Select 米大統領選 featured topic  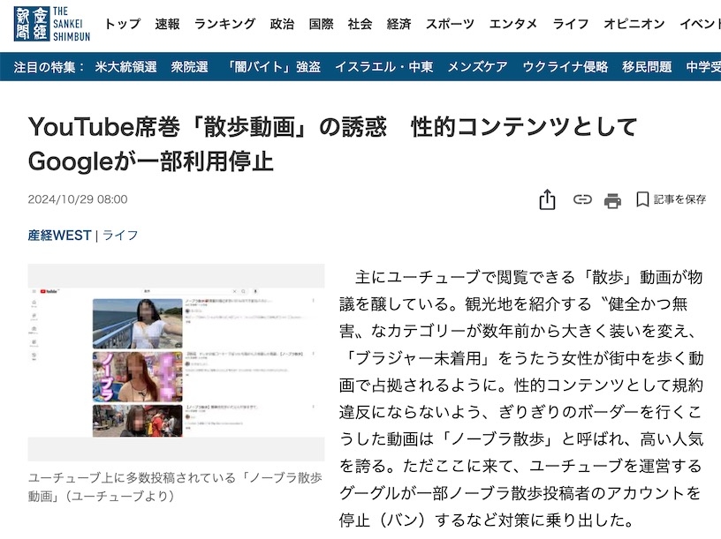[x=126, y=67]
